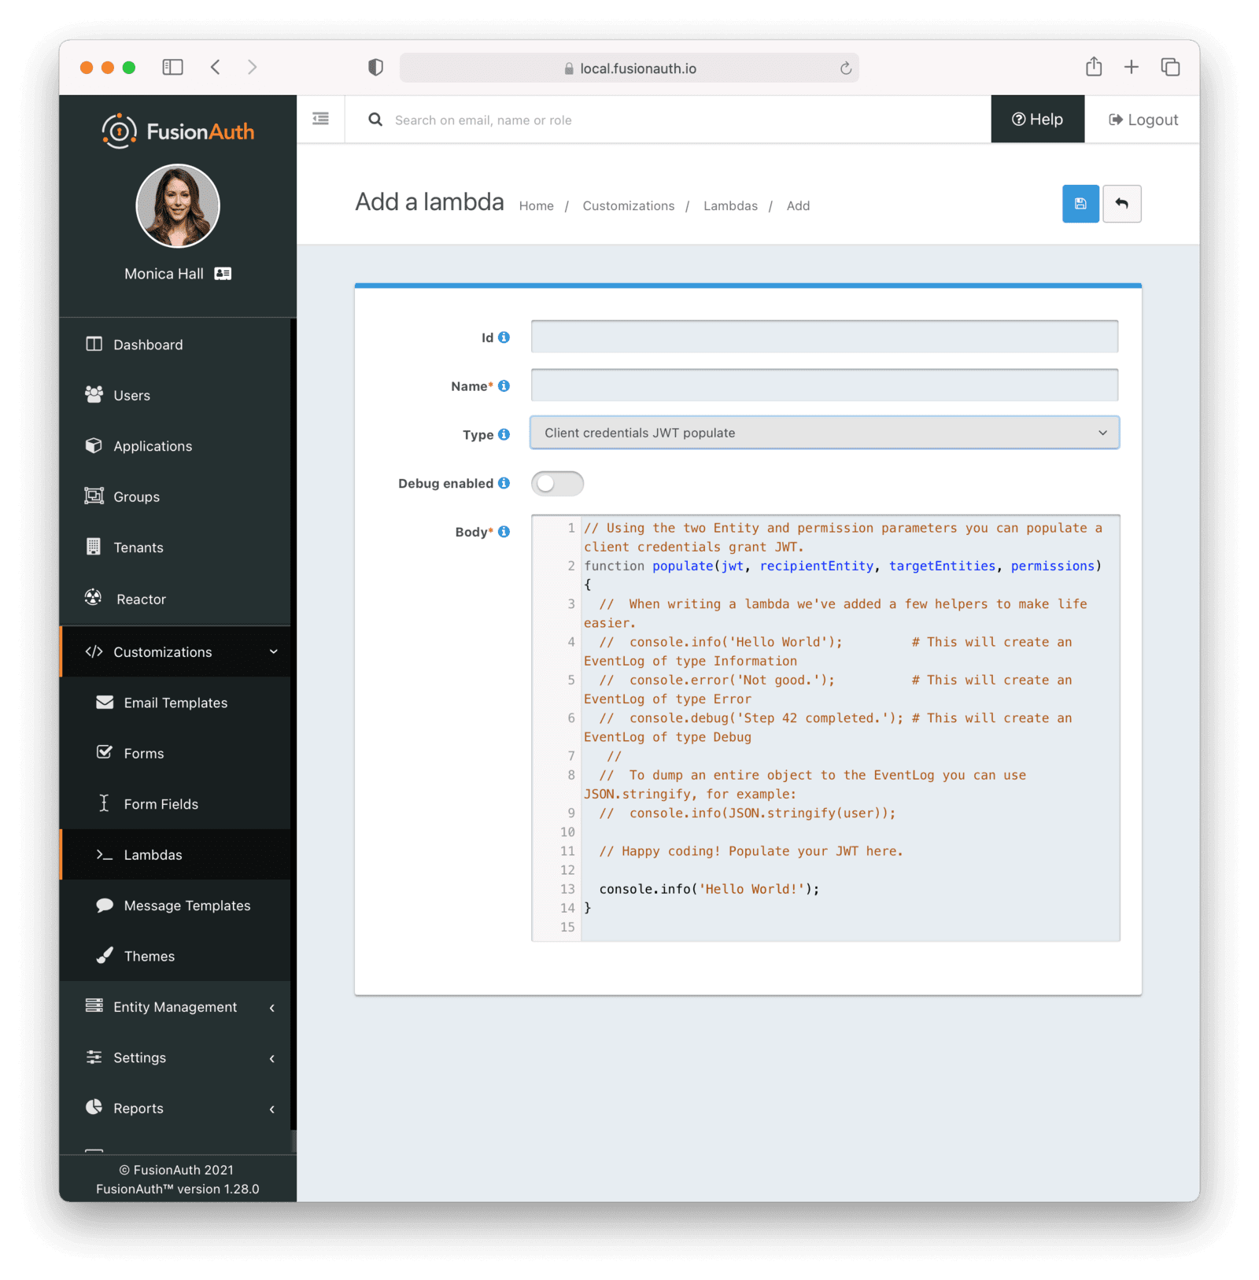The image size is (1259, 1280).
Task: Click the Safari privacy shield icon
Action: [376, 68]
